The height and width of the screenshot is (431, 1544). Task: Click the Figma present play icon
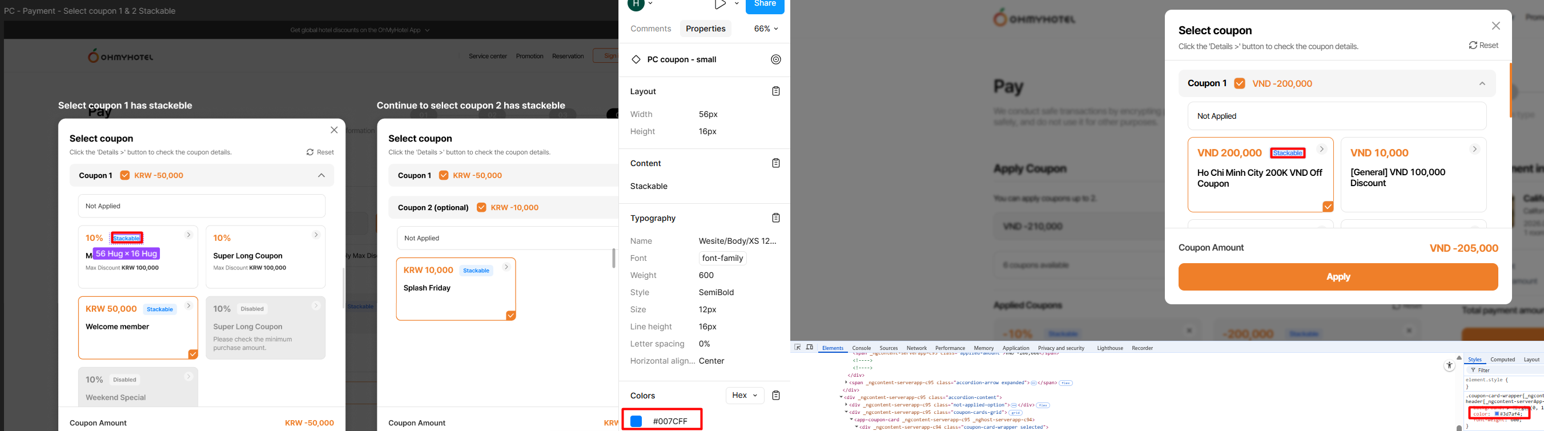[721, 5]
